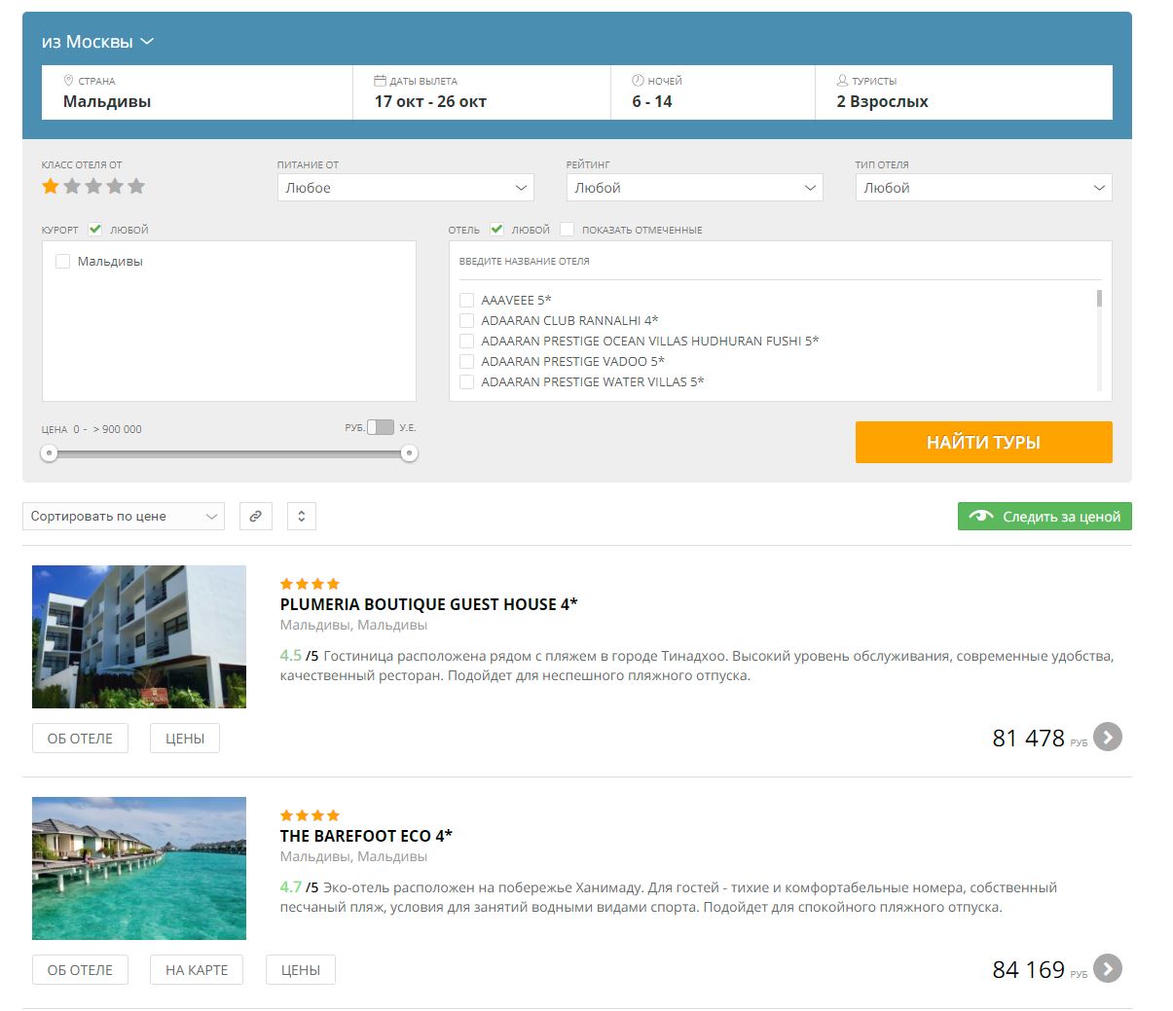Click the right price slider handle

coord(410,453)
